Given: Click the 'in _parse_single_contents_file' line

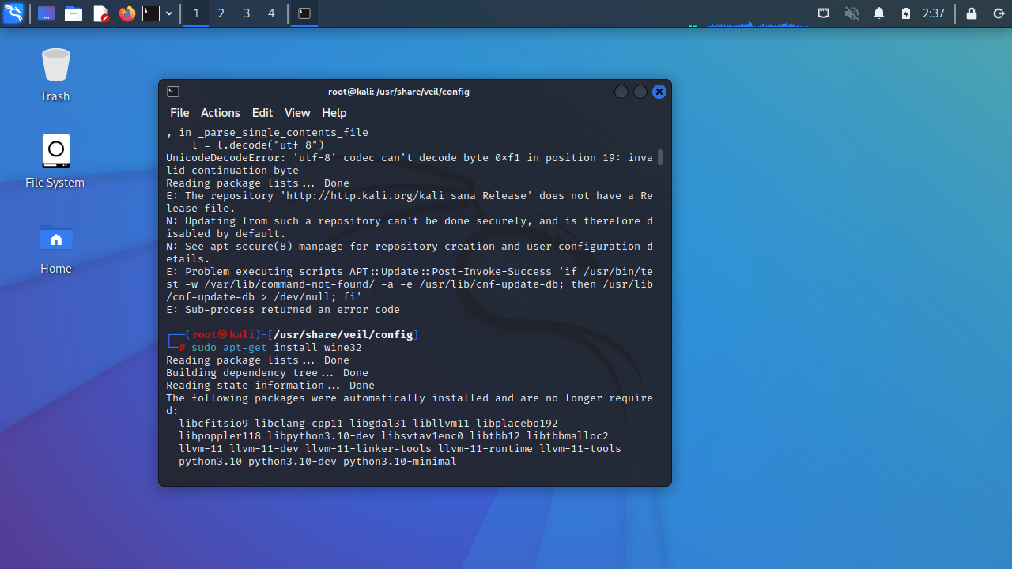Looking at the screenshot, I should pos(267,132).
